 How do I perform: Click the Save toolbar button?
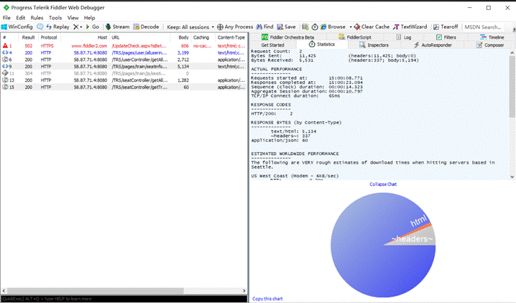click(x=286, y=27)
